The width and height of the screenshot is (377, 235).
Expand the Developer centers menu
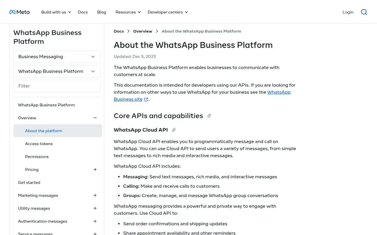coord(168,12)
